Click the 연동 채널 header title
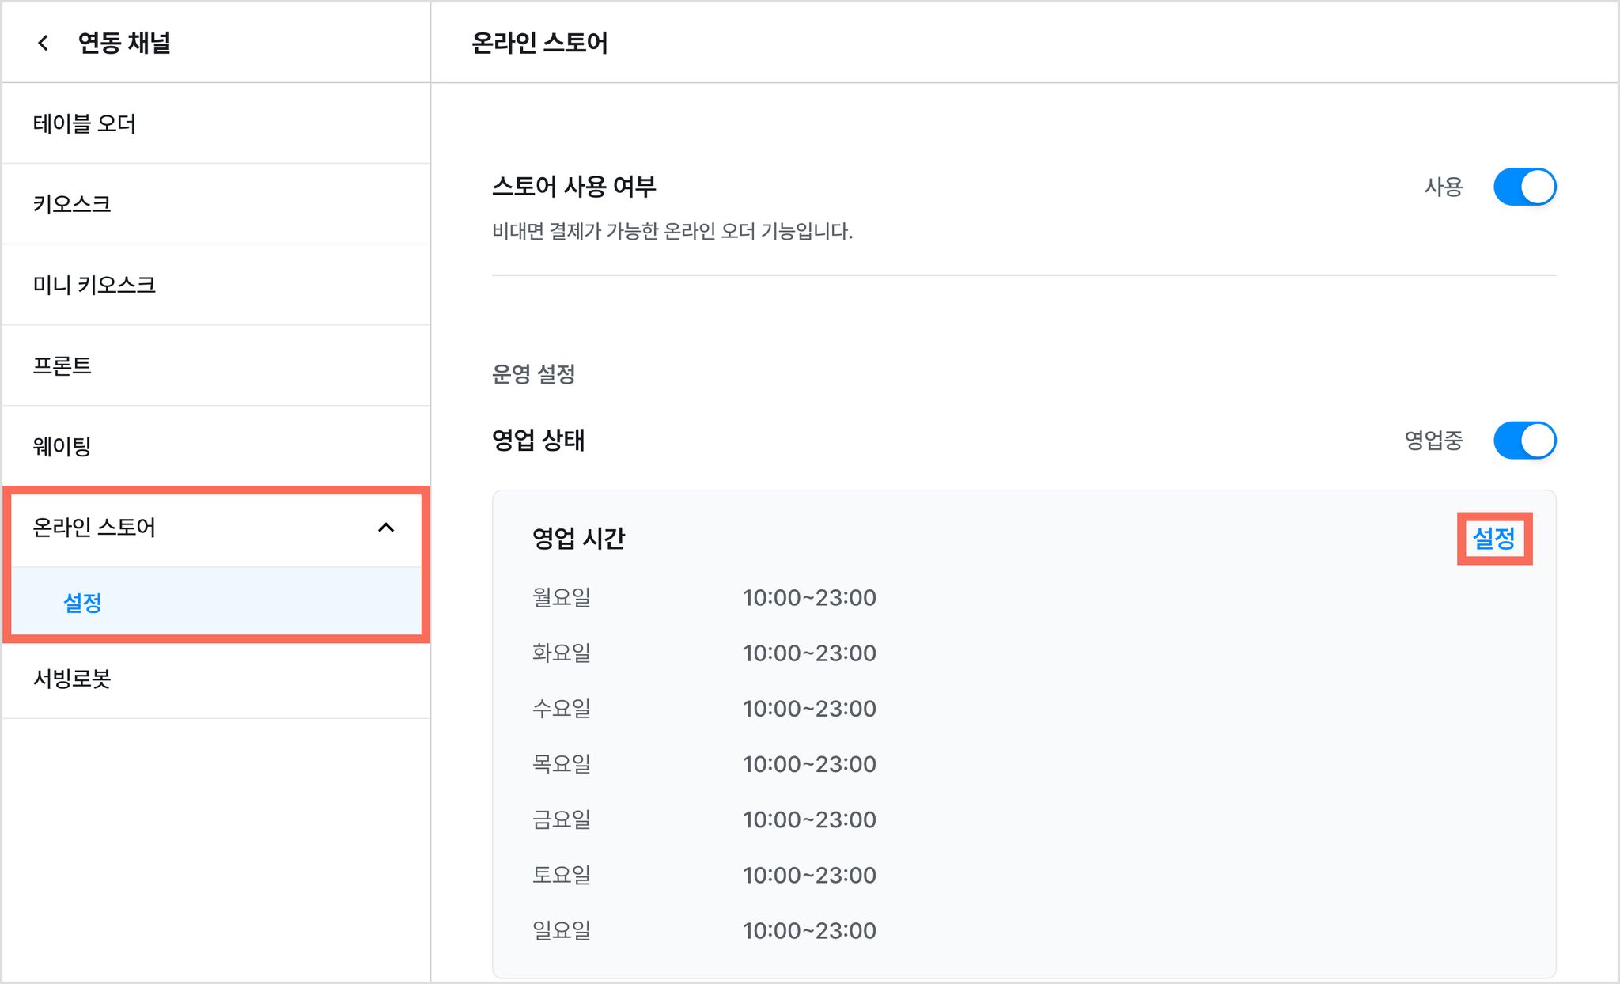Image resolution: width=1620 pixels, height=984 pixels. coord(124,43)
